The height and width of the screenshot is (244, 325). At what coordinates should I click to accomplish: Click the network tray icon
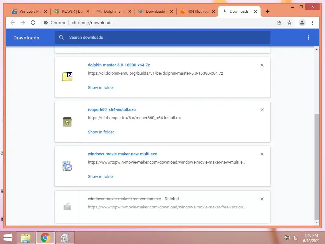[x=288, y=238]
